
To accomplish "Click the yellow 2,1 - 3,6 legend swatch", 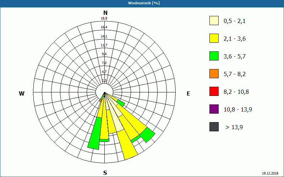I will pyautogui.click(x=214, y=38).
